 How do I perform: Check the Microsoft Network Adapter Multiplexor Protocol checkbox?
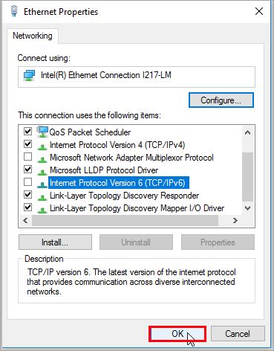(x=27, y=157)
